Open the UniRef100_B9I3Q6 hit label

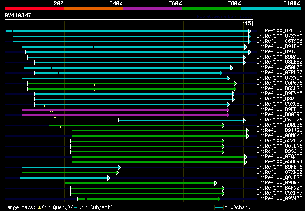click(x=279, y=52)
